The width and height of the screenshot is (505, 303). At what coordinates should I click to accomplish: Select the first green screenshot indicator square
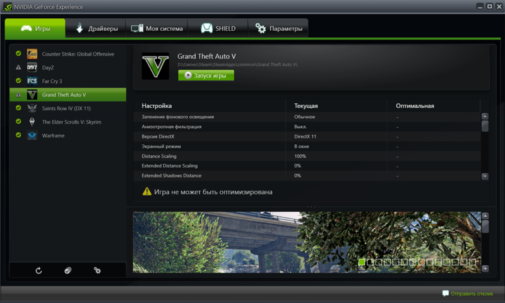(x=362, y=262)
